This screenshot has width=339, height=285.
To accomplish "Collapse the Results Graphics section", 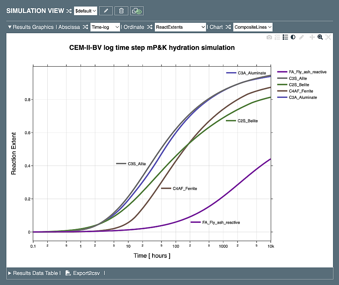I will [x=10, y=27].
